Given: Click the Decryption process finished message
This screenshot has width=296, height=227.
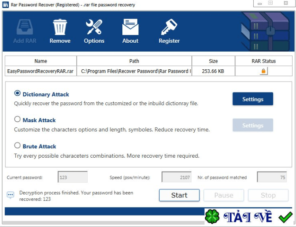Looking at the screenshot, I should 76,196.
